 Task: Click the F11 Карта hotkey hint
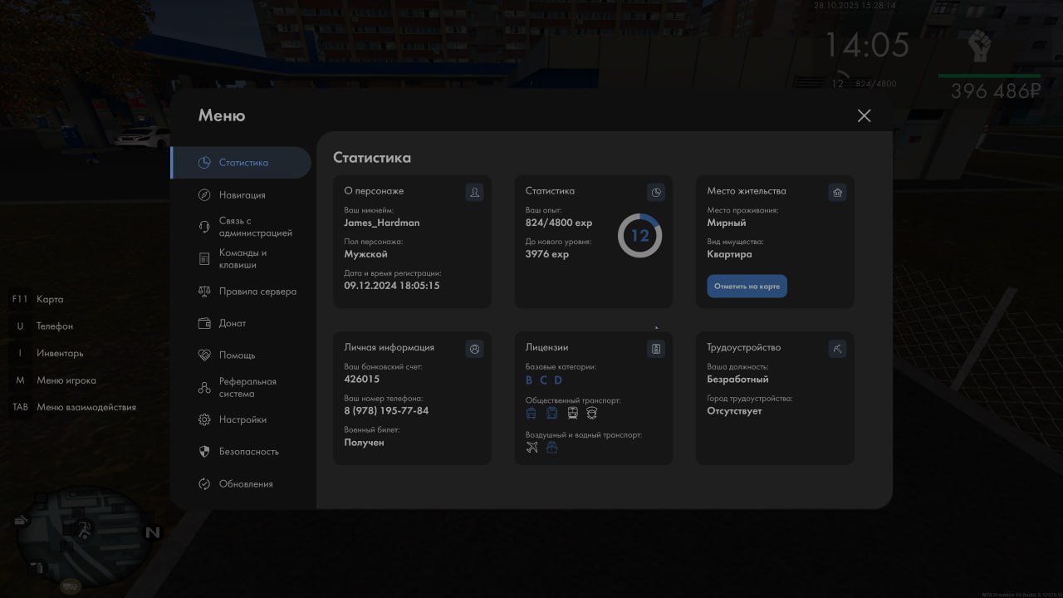pyautogui.click(x=37, y=299)
